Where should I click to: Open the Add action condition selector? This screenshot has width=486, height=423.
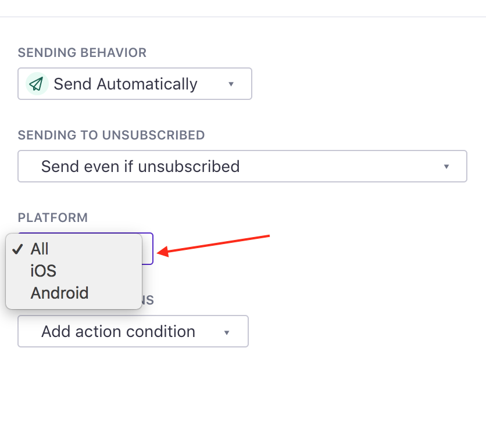[x=133, y=331]
